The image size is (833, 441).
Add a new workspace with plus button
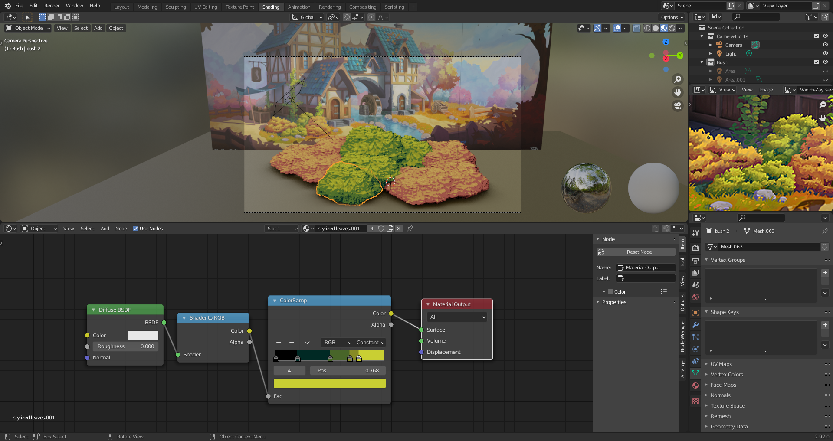[x=413, y=7]
